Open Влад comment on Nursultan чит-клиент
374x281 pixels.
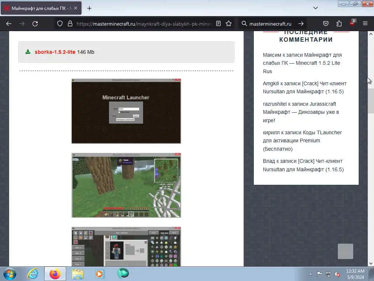click(x=303, y=165)
